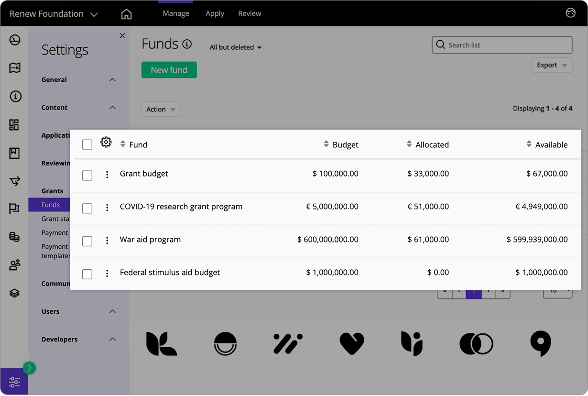Open the Review section from the top menu
The height and width of the screenshot is (396, 588).
pyautogui.click(x=250, y=13)
